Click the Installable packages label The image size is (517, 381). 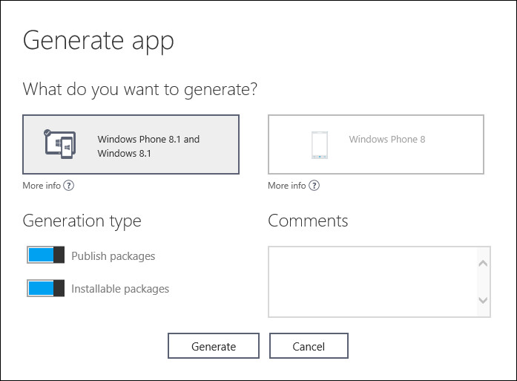[120, 289]
